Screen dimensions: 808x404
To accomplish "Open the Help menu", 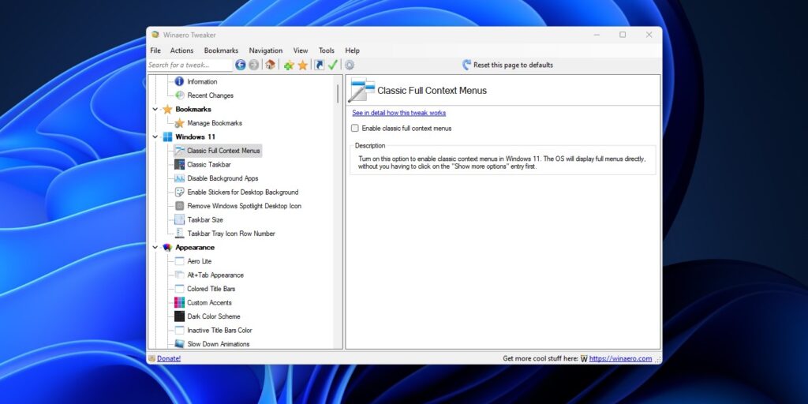I will coord(353,50).
